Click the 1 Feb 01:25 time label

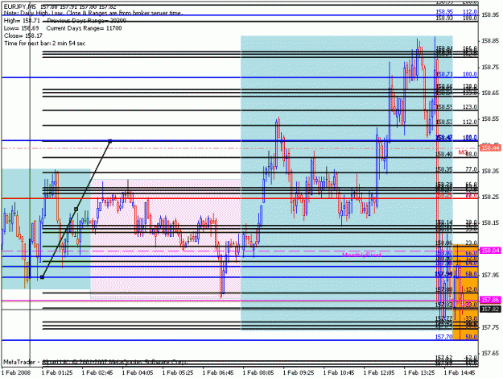coord(57,372)
